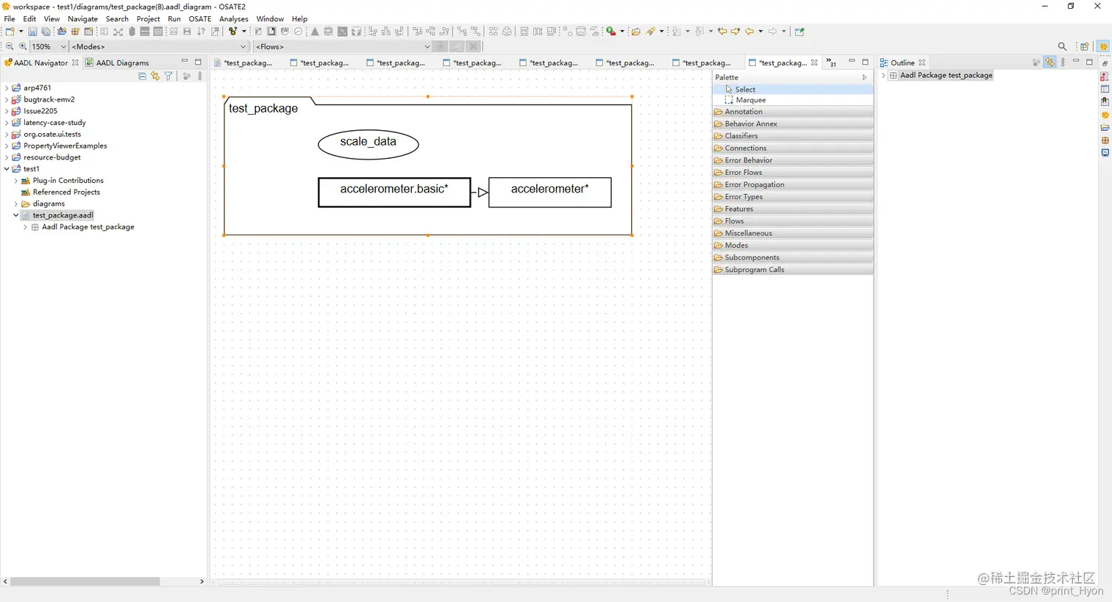Switch to the AADL Diagrams tab
The image size is (1112, 602).
pyautogui.click(x=118, y=62)
